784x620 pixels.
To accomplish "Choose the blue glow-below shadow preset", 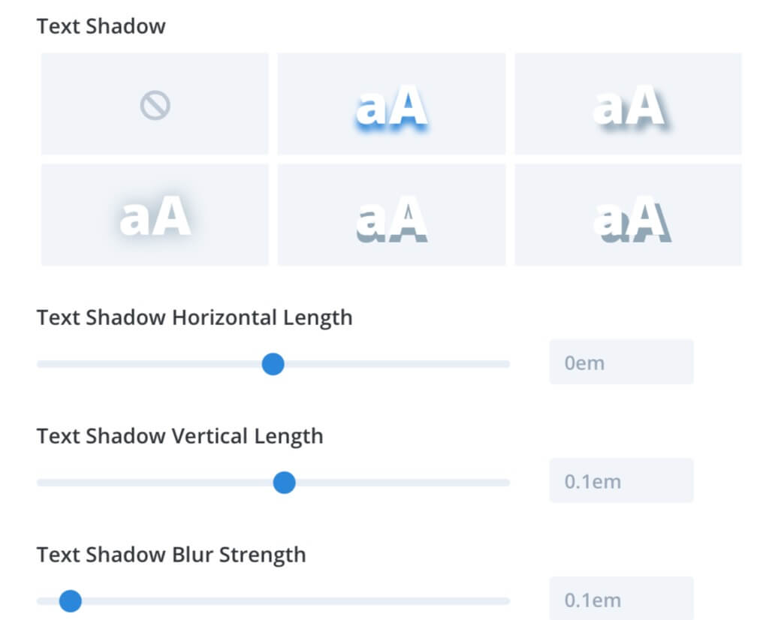I will 391,104.
